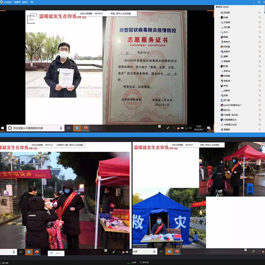265x265 pixels.
Task: Click the blue shield icon in the bottom-left screenshot
Action: tap(29, 252)
